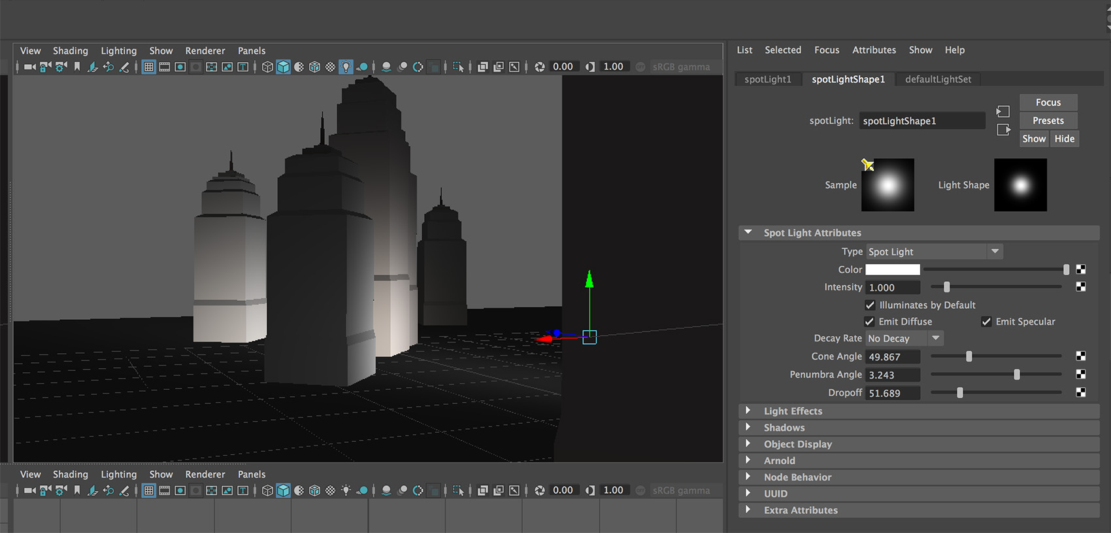This screenshot has height=533, width=1111.
Task: Click the Presets button
Action: click(1048, 120)
